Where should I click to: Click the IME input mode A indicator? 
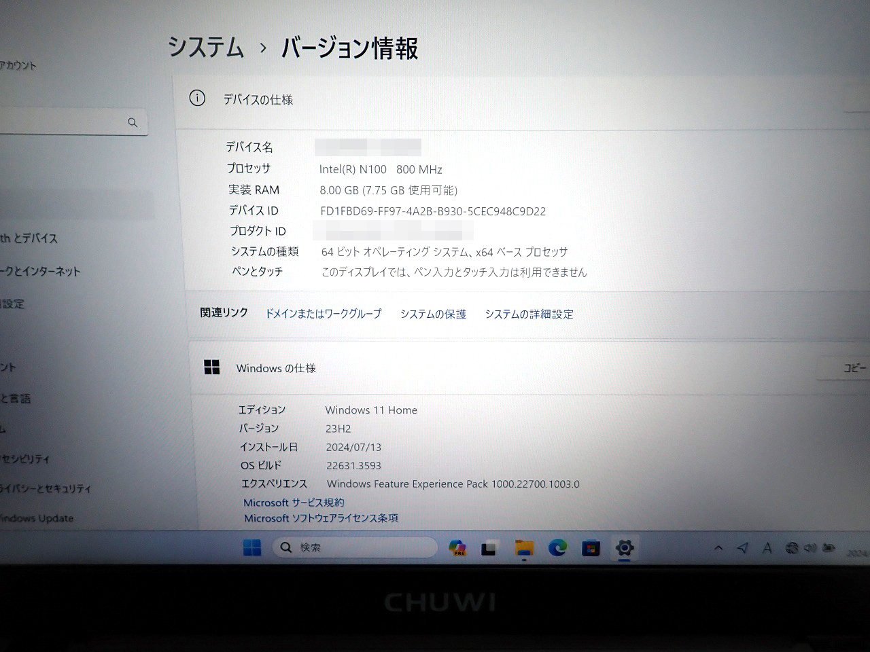[x=767, y=548]
